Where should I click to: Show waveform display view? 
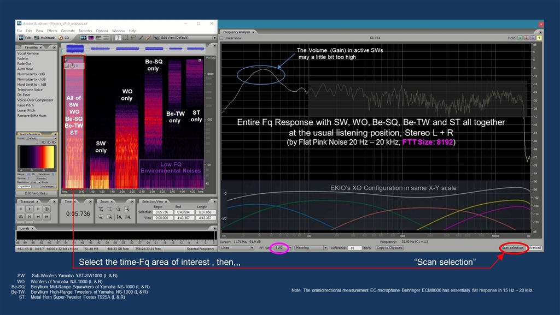(83, 38)
